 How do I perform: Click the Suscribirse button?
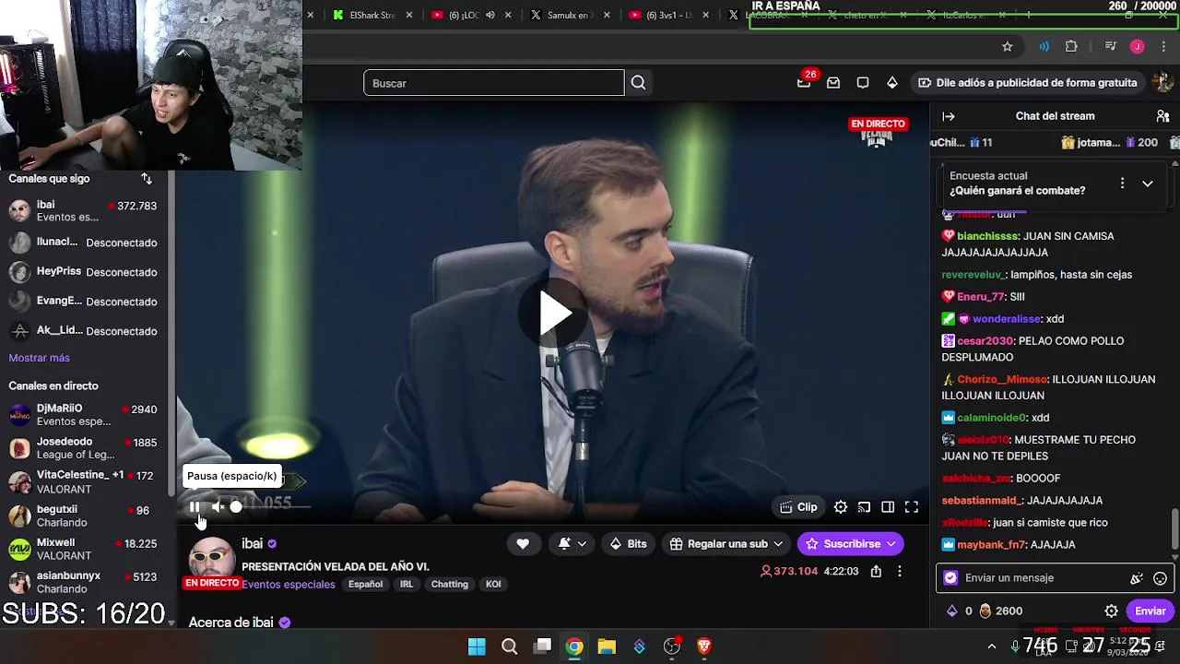pos(851,544)
